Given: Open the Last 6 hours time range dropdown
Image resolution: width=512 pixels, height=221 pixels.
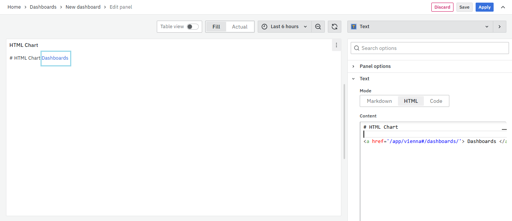Looking at the screenshot, I should point(285,27).
